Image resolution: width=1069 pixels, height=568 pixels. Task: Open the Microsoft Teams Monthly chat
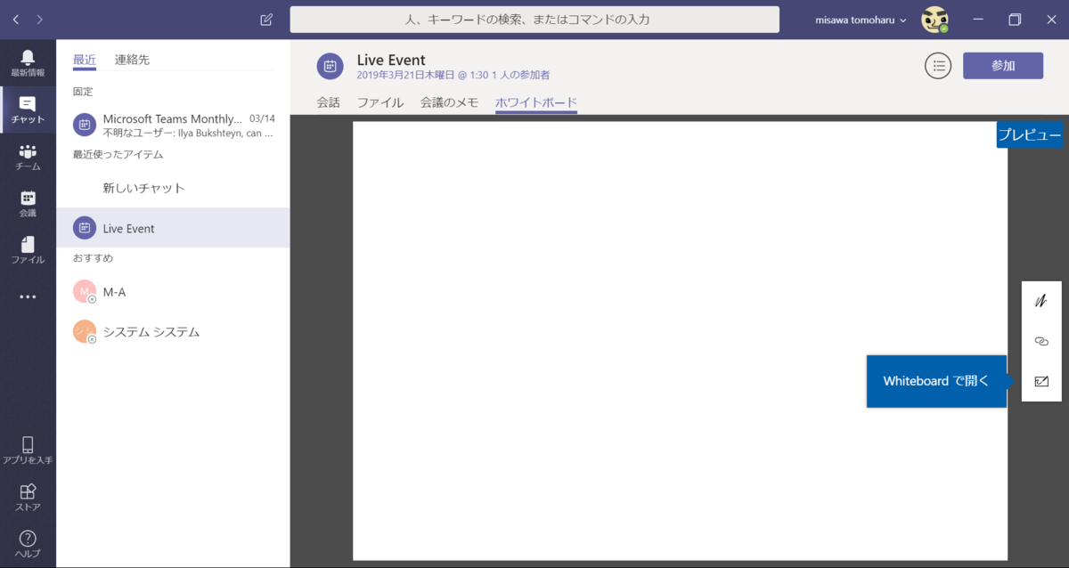[173, 126]
